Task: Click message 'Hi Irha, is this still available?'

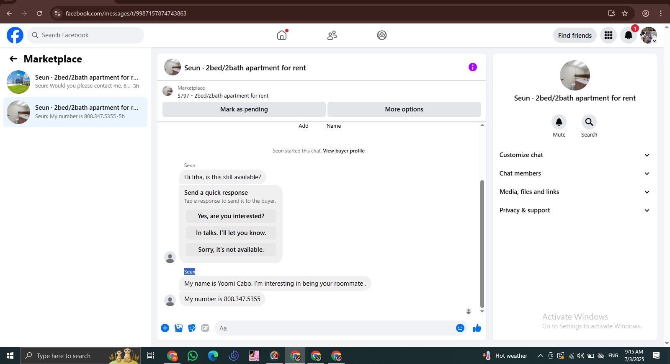Action: [x=223, y=177]
